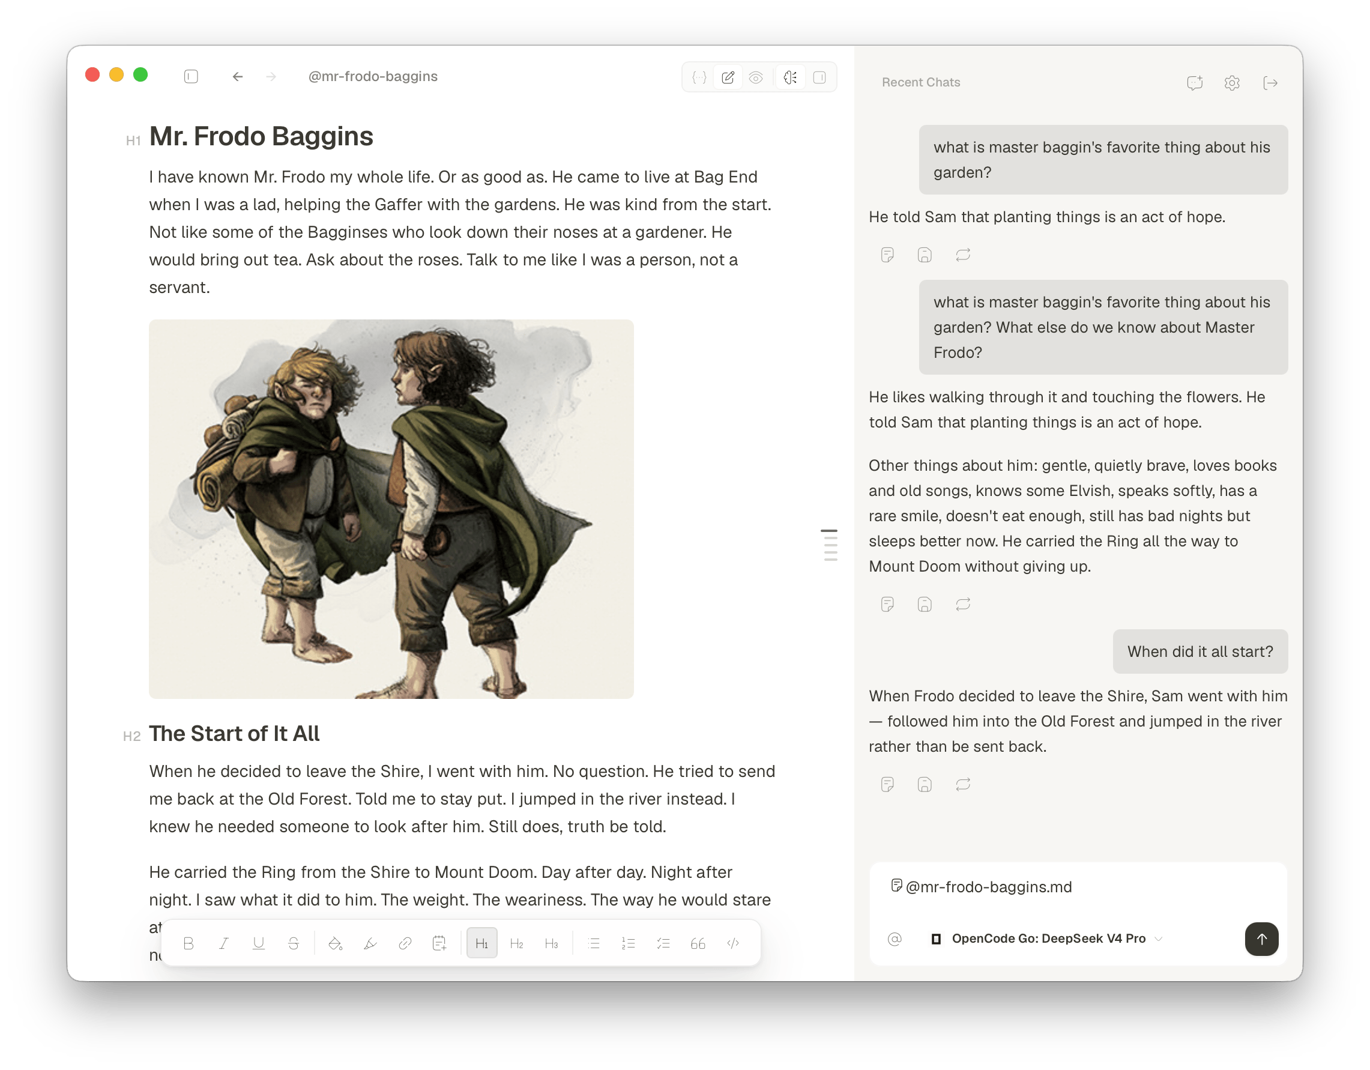The image size is (1370, 1070).
Task: Toggle the checklist format
Action: [663, 943]
